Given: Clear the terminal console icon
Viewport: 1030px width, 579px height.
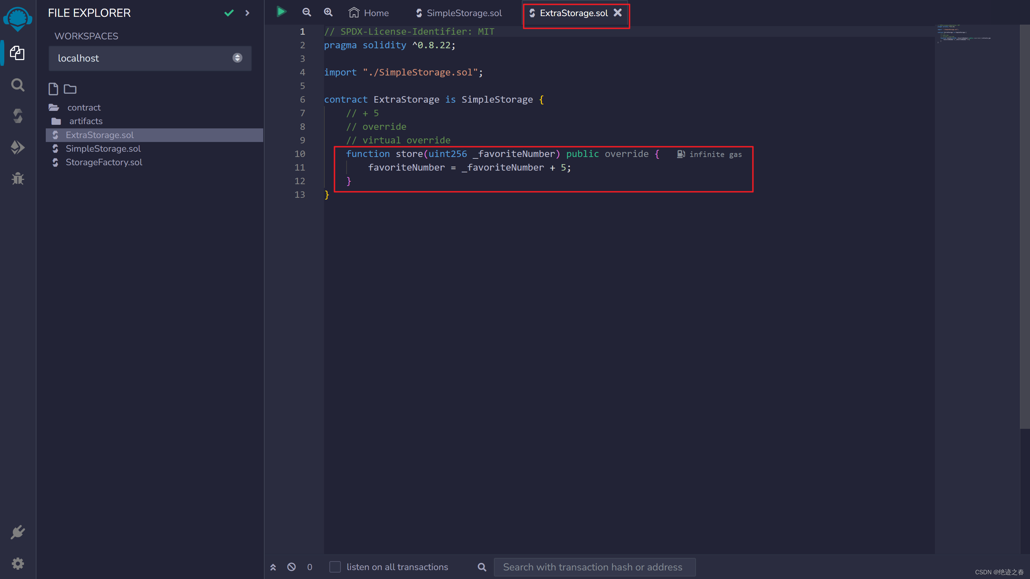Looking at the screenshot, I should (291, 566).
